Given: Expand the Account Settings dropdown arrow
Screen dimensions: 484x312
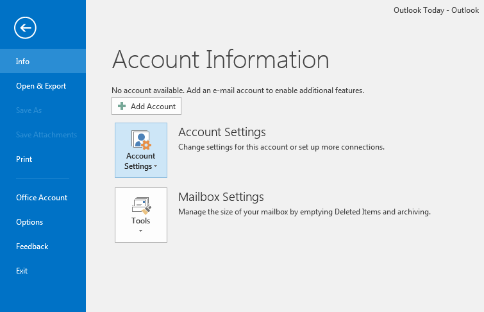Looking at the screenshot, I should click(x=155, y=167).
